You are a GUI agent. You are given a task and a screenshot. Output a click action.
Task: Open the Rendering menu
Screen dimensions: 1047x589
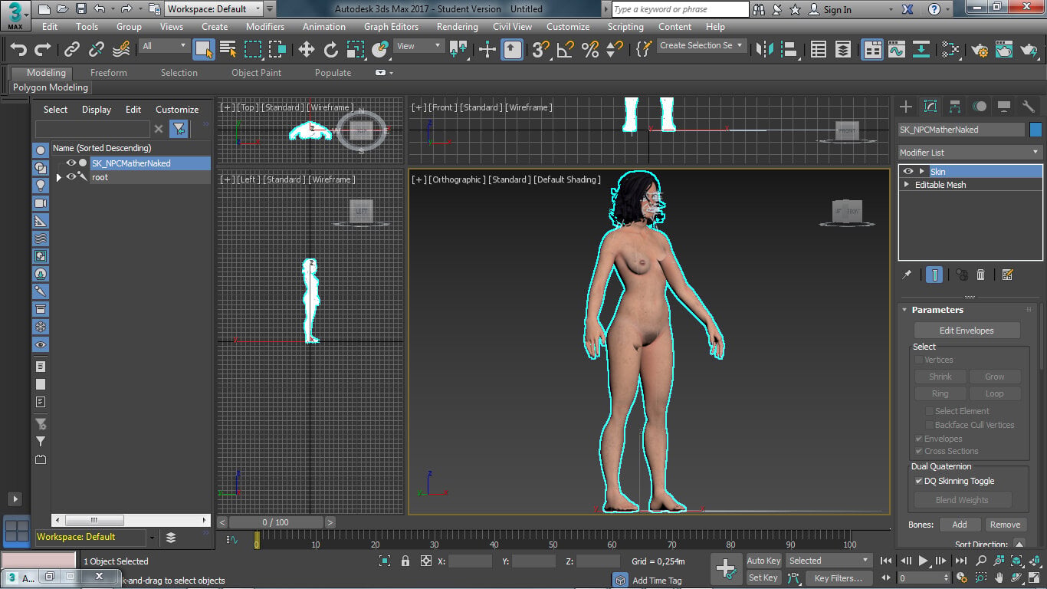tap(456, 27)
